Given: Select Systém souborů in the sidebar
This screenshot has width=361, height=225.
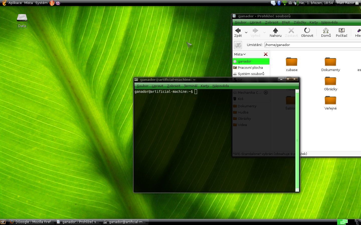Looking at the screenshot, I should (x=251, y=74).
